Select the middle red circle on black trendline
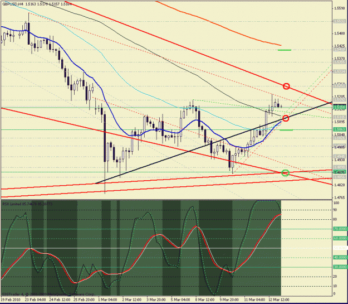This screenshot has height=304, width=348. (286, 118)
